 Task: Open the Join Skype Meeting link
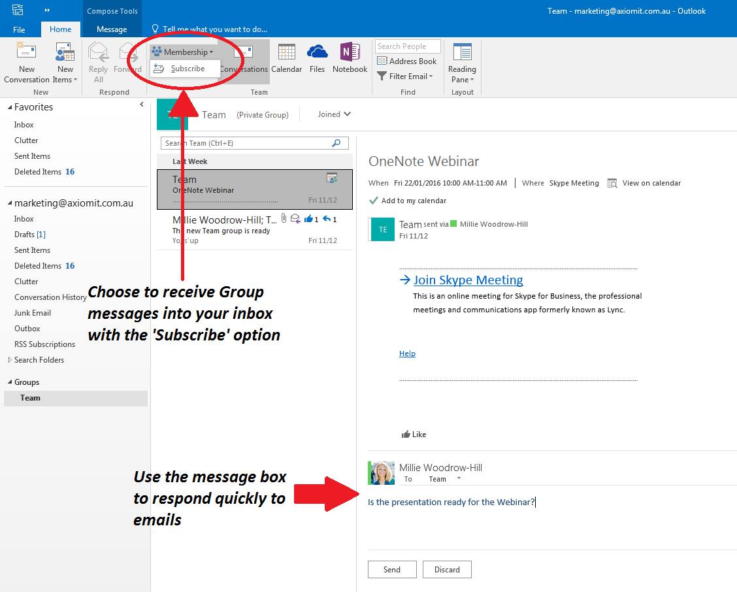468,280
